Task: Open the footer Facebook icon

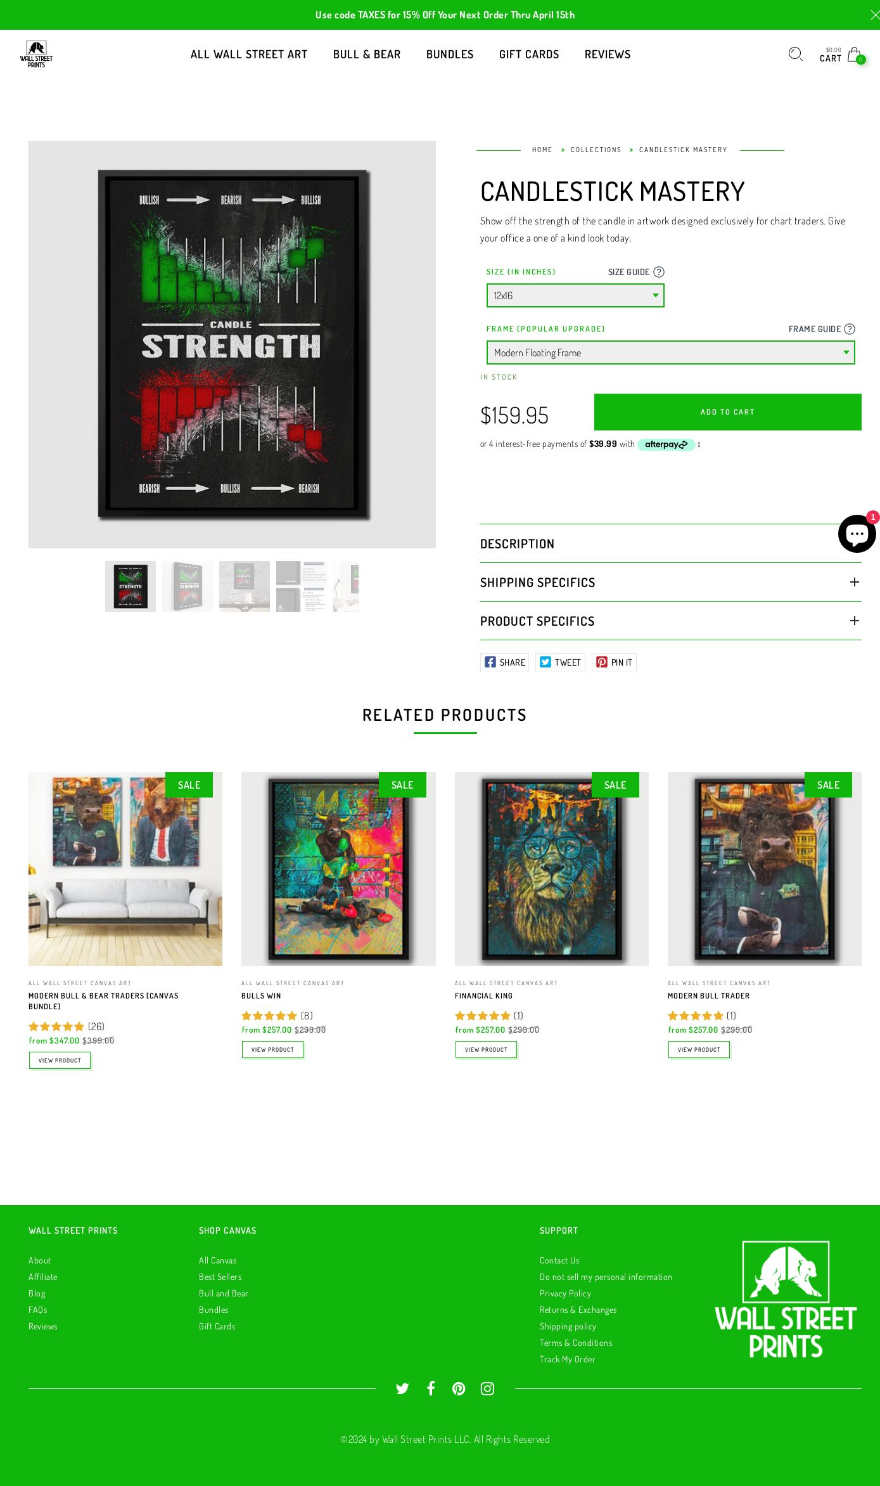Action: pos(431,1388)
